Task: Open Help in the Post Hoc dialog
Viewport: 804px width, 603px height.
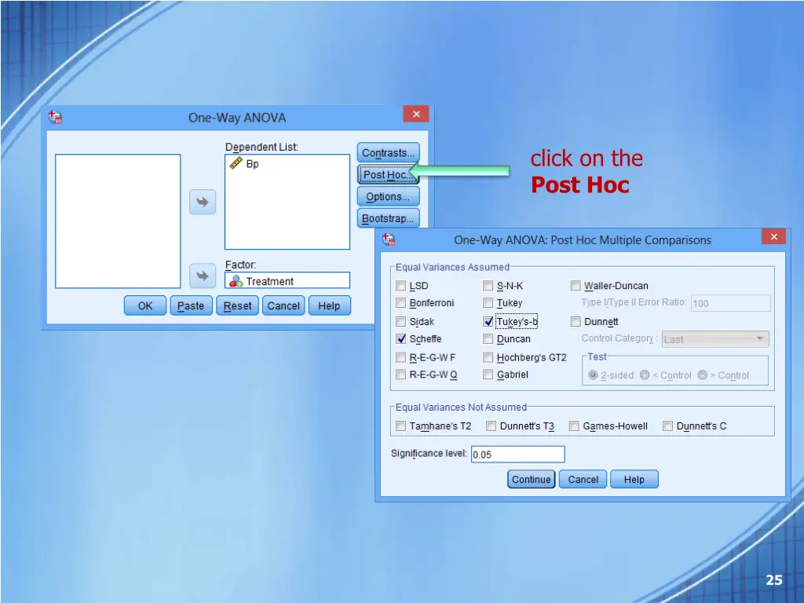Action: click(x=634, y=480)
